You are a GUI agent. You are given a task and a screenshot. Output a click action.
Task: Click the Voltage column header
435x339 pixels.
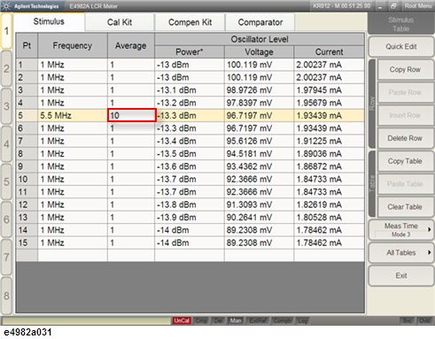tap(259, 52)
